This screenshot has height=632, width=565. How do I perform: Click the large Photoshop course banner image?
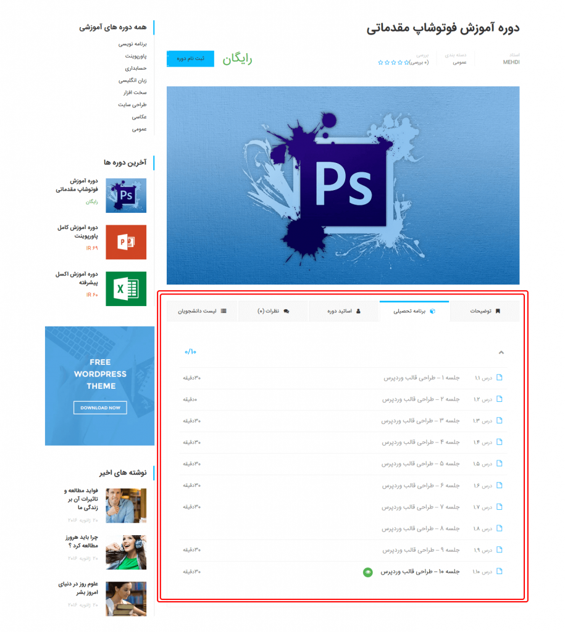(x=343, y=185)
